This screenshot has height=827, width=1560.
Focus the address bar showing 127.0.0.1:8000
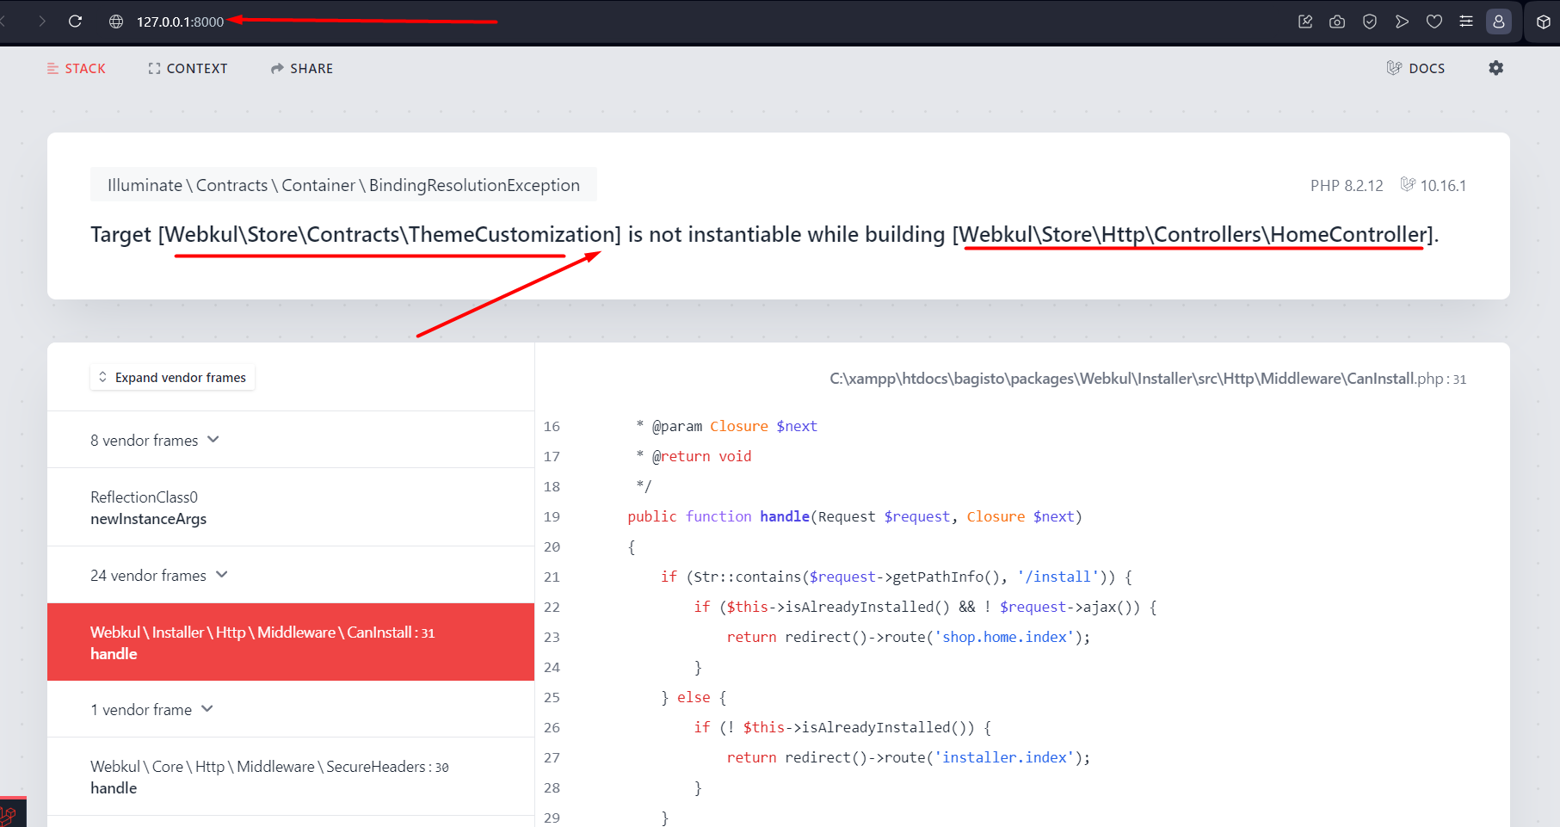pos(180,22)
